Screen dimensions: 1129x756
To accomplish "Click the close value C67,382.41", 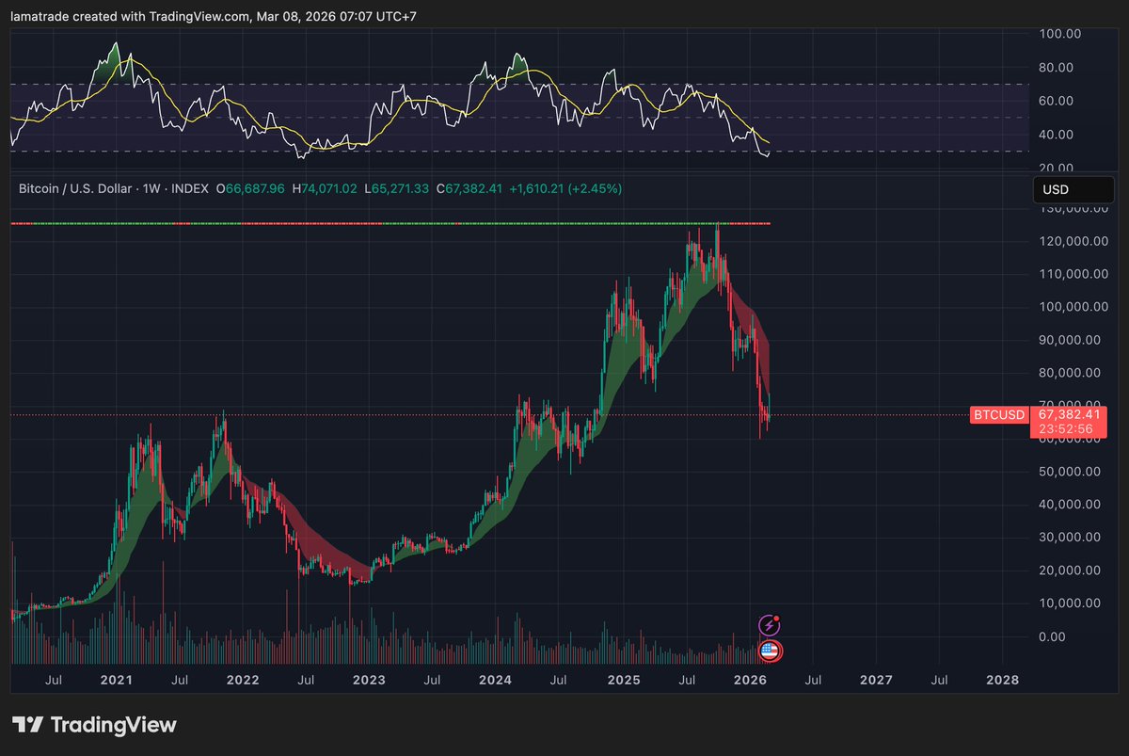I will 469,189.
